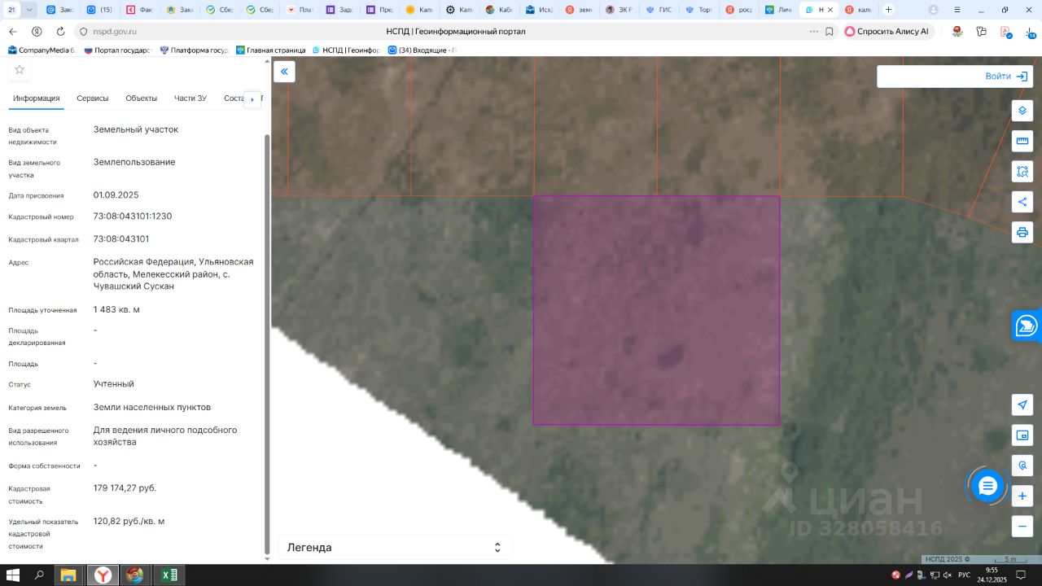Select cadastral value 179 174,27 руб.
This screenshot has height=586, width=1042.
point(125,488)
